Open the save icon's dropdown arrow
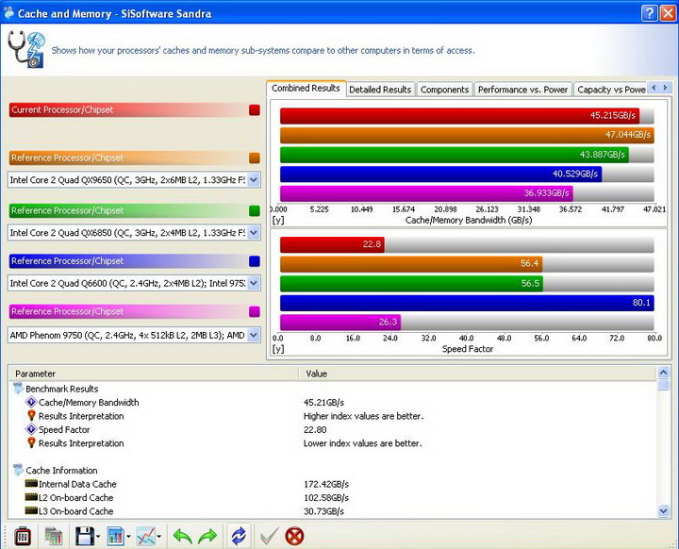This screenshot has height=549, width=679. coord(98,537)
